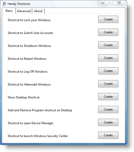This screenshot has width=134, height=152.
Task: Click the Handy Shortcuts title text
Action: (19, 4)
